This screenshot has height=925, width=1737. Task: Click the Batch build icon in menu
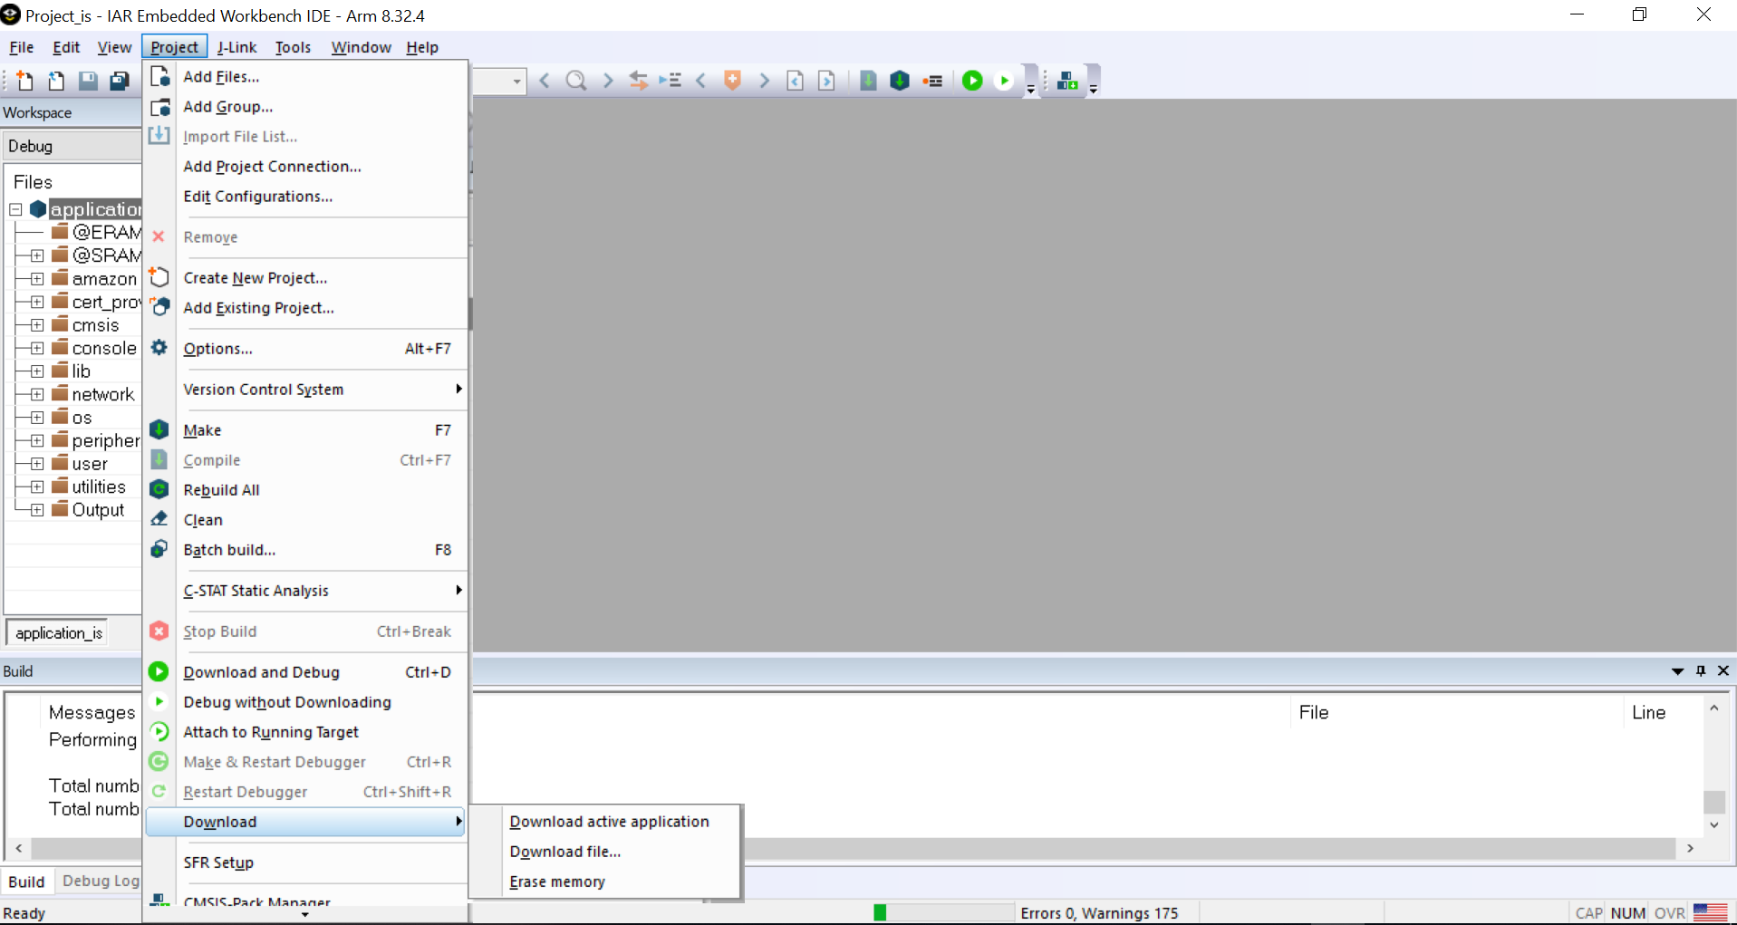tap(159, 549)
